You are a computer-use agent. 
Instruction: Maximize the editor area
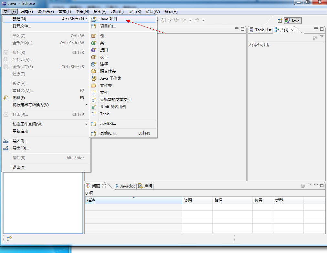[243, 29]
